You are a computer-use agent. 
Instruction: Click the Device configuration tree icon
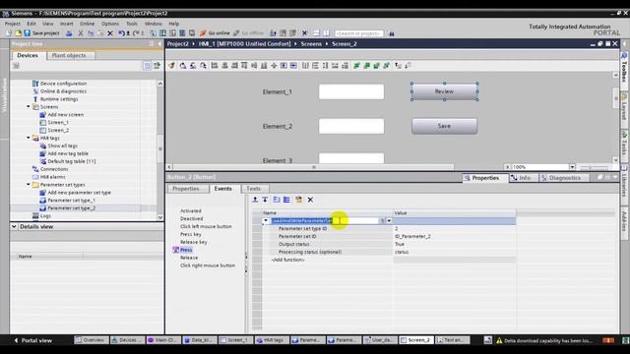pyautogui.click(x=35, y=84)
